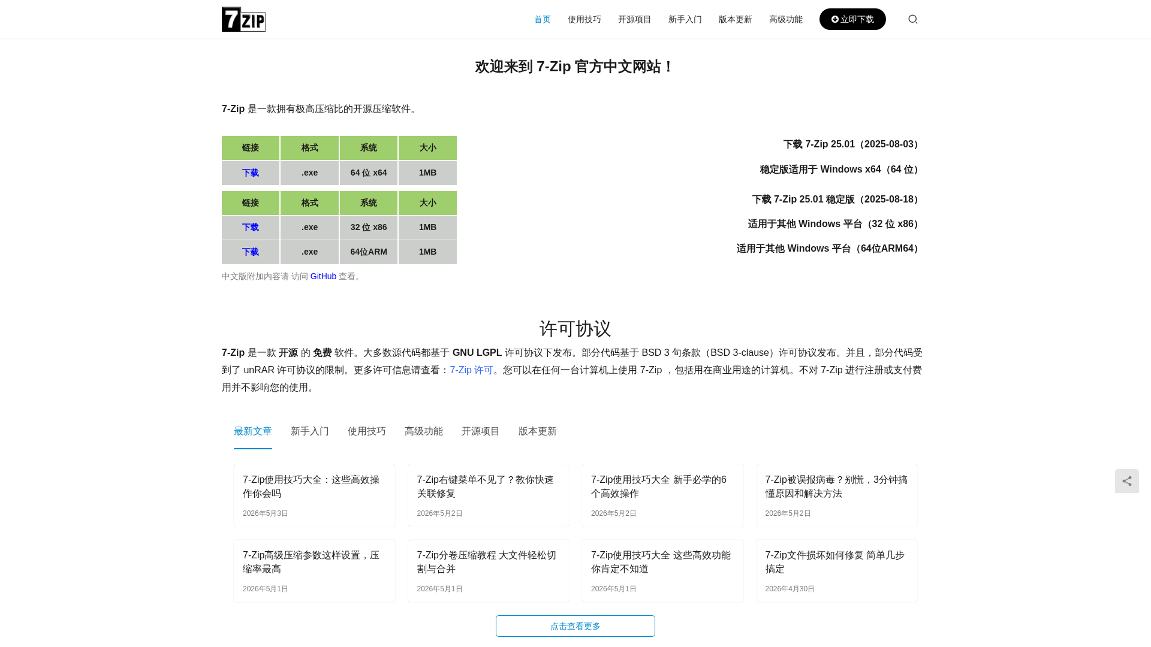Open the search magnifier icon
This screenshot has width=1151, height=647.
point(912,19)
